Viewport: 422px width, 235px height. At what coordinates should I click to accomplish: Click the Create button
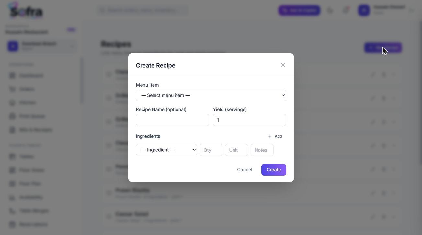coord(274,170)
